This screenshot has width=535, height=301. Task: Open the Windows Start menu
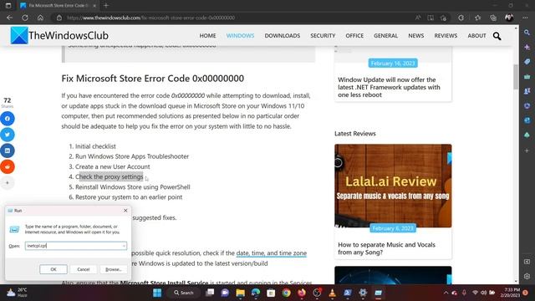(157, 293)
